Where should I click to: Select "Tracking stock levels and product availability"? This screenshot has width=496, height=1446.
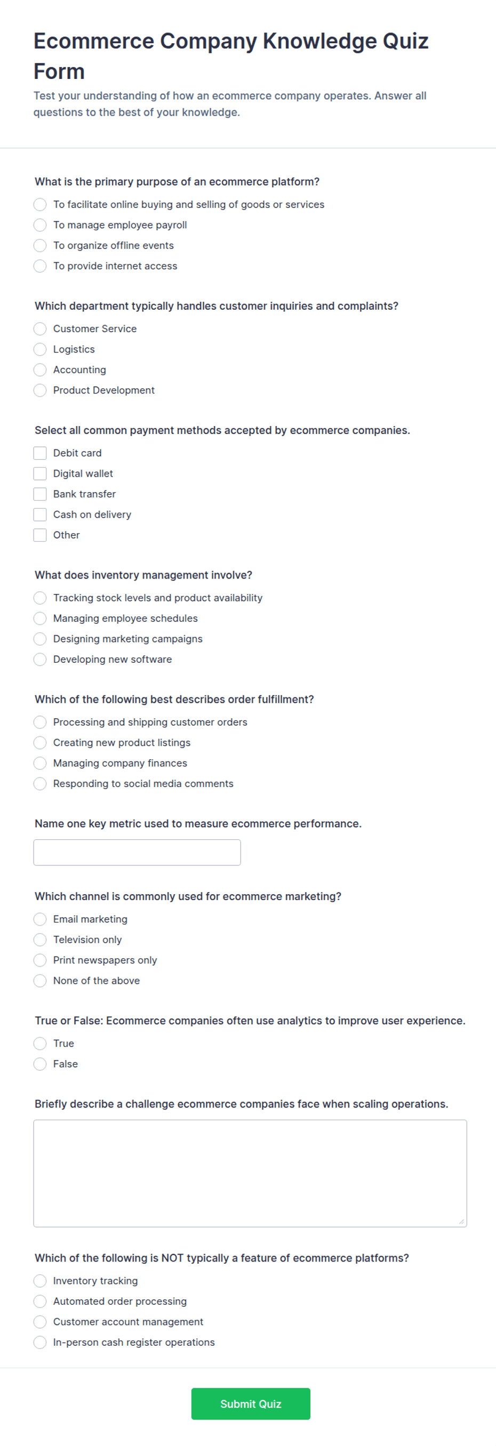click(40, 598)
